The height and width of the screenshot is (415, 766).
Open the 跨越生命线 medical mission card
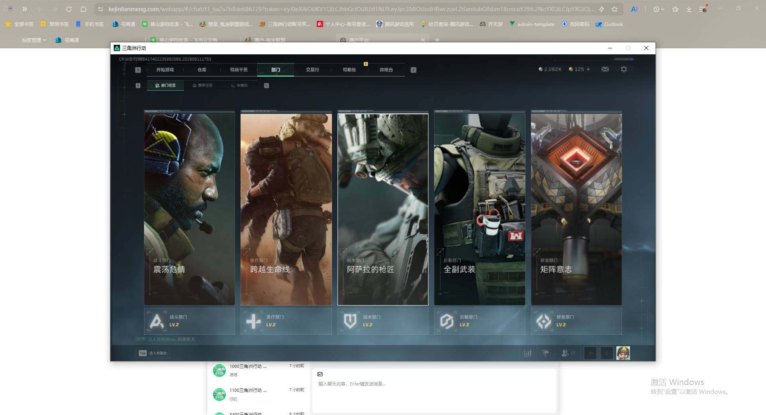(286, 209)
